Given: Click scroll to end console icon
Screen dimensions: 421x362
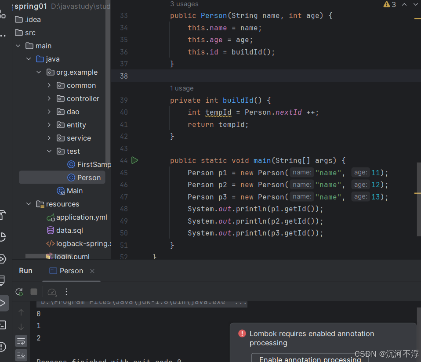Looking at the screenshot, I should click(21, 355).
